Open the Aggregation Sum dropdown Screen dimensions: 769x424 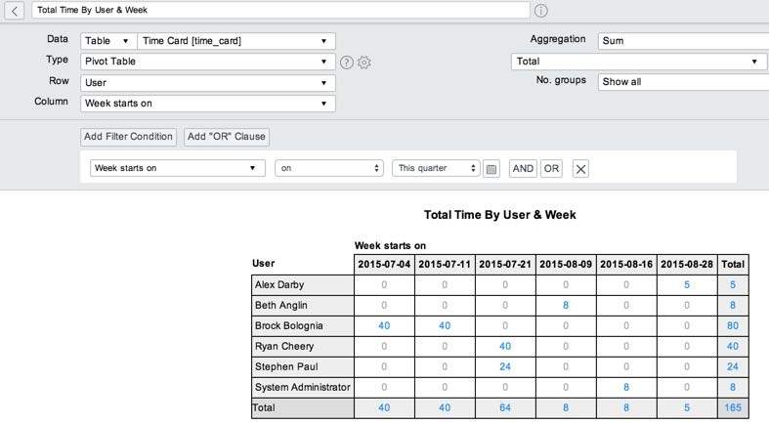coord(683,41)
